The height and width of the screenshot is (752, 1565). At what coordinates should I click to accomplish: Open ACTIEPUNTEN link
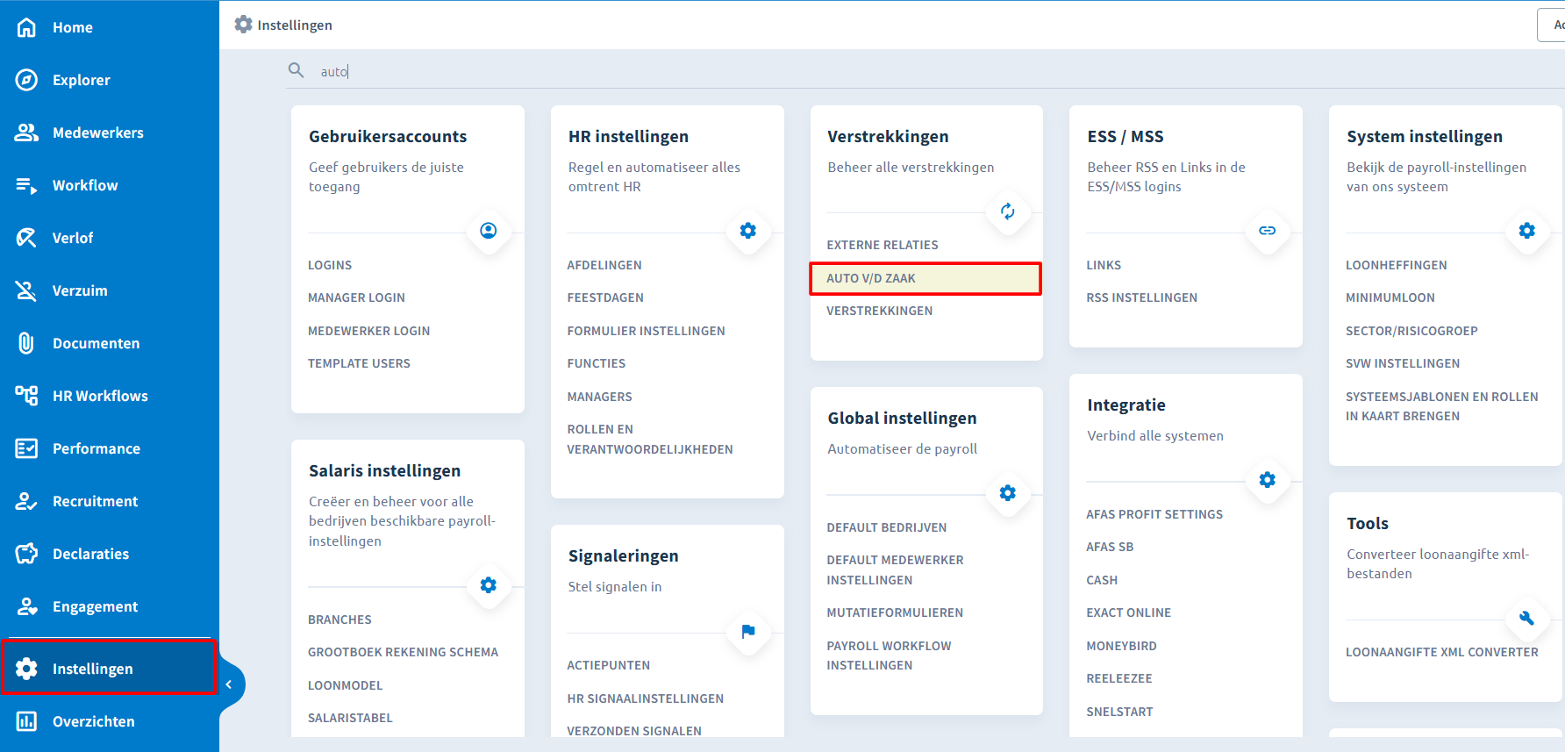coord(609,665)
